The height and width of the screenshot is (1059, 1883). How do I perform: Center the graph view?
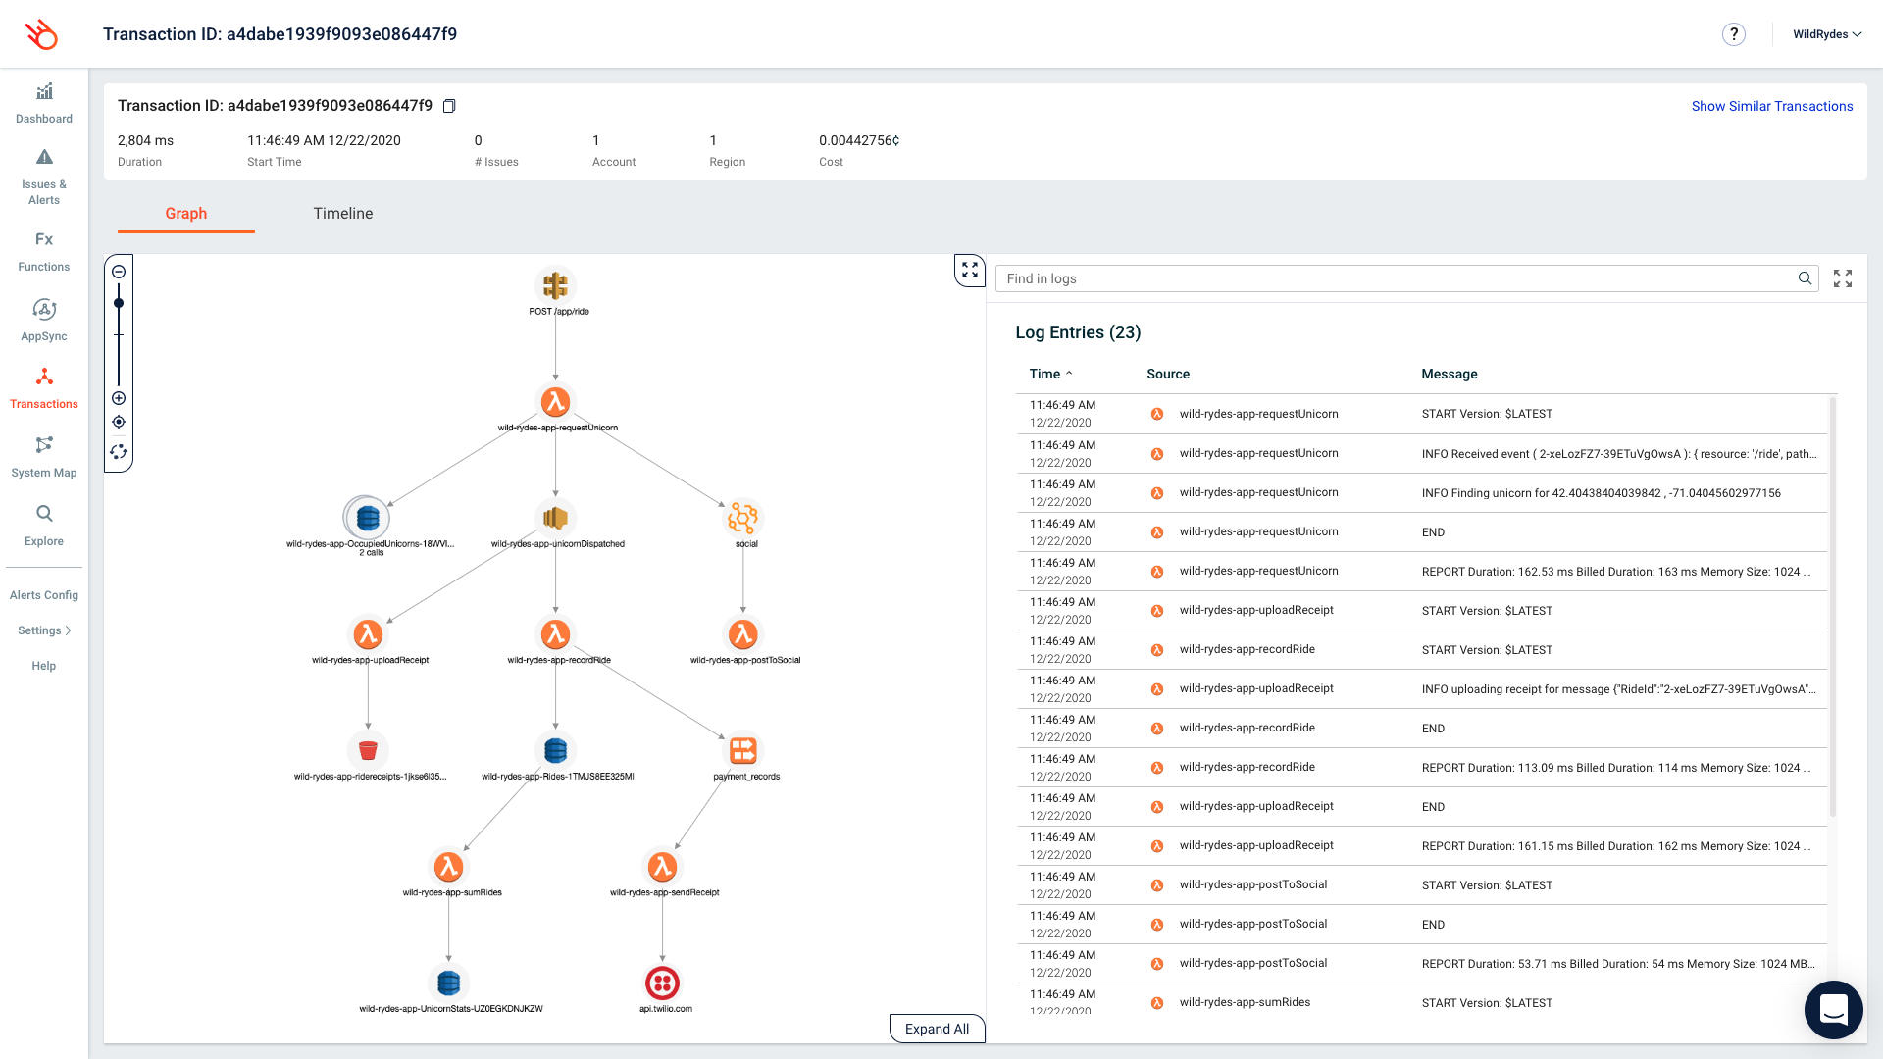click(119, 422)
